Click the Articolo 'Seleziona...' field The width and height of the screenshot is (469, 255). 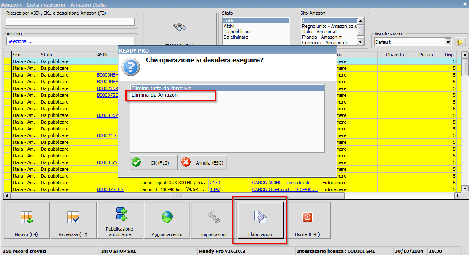click(x=70, y=42)
